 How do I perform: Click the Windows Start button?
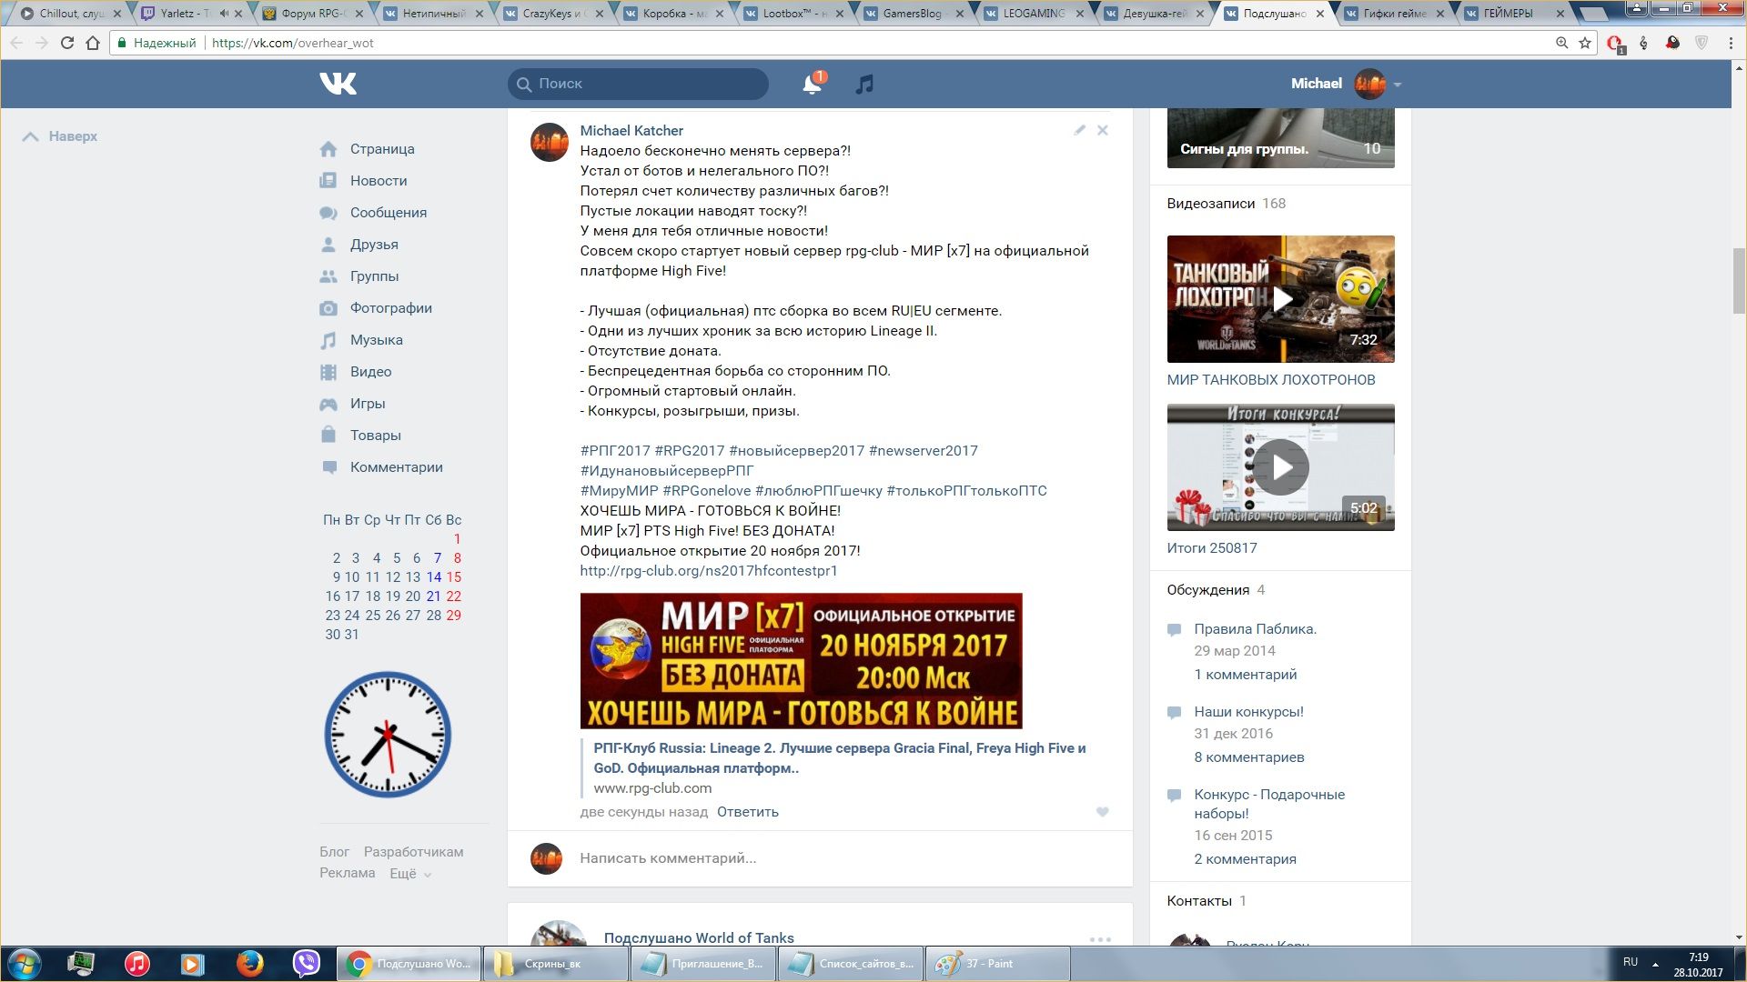pos(25,964)
